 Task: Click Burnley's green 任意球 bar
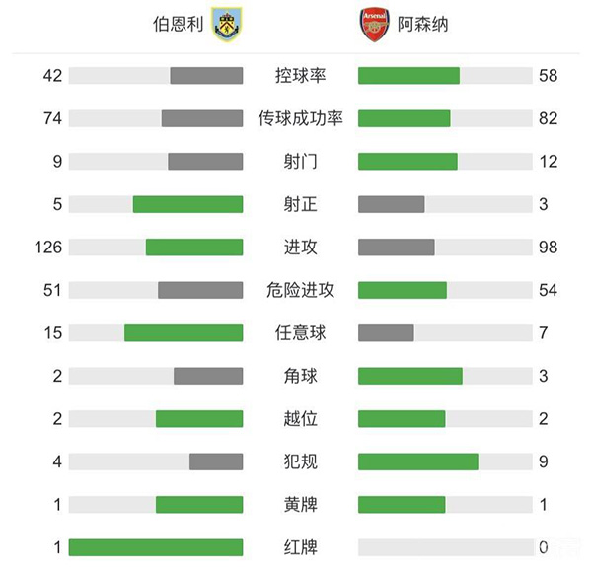coord(184,332)
